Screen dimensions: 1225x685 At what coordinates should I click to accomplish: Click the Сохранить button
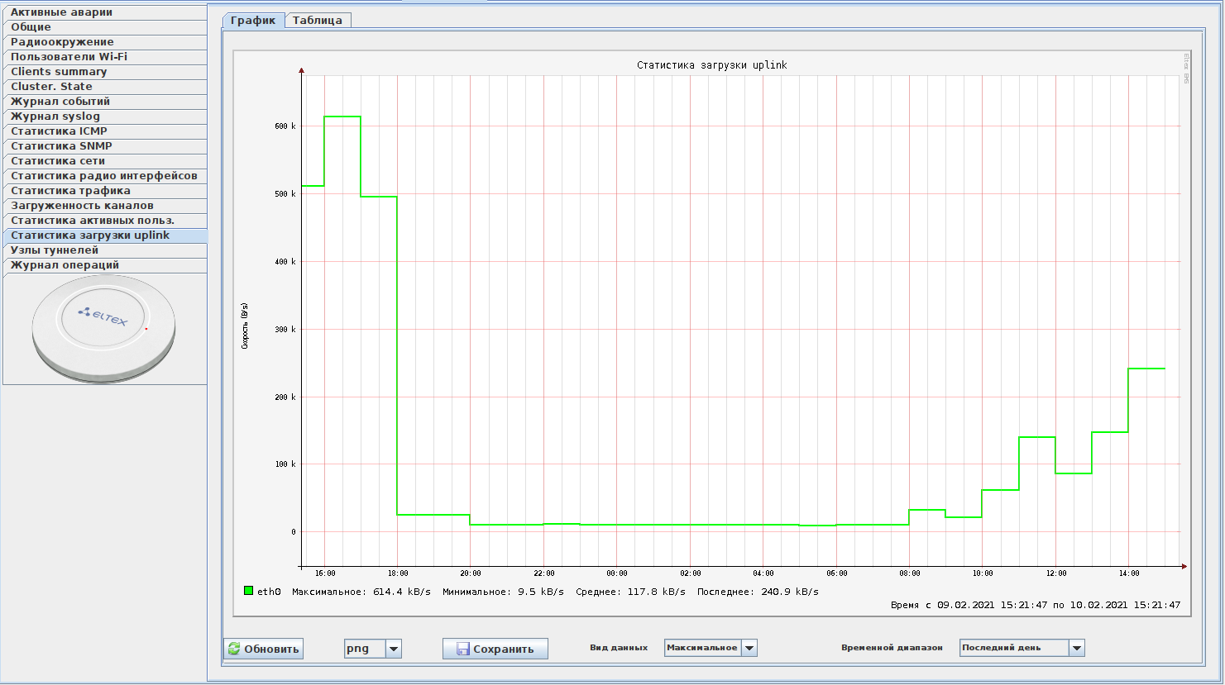click(x=495, y=649)
